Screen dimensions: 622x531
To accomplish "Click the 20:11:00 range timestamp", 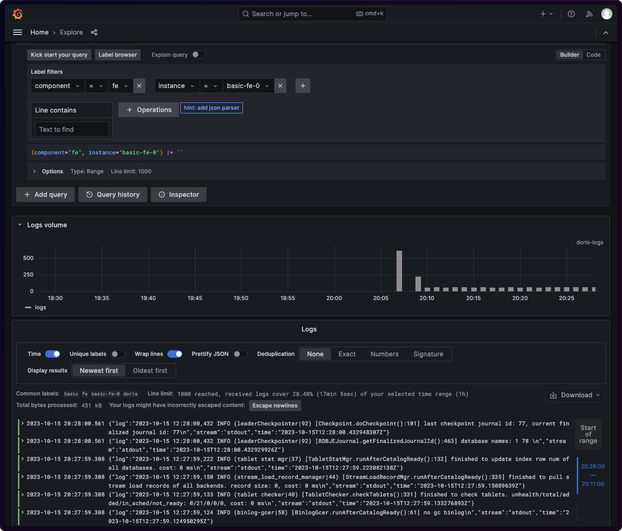I will point(593,484).
